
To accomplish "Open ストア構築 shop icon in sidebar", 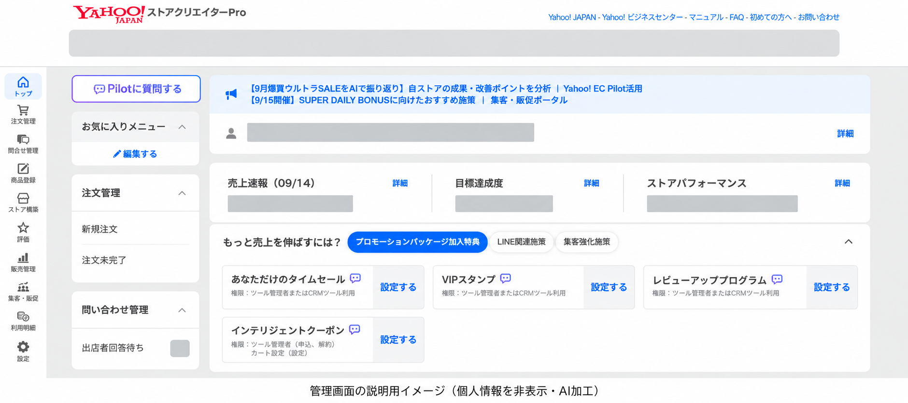I will (23, 203).
